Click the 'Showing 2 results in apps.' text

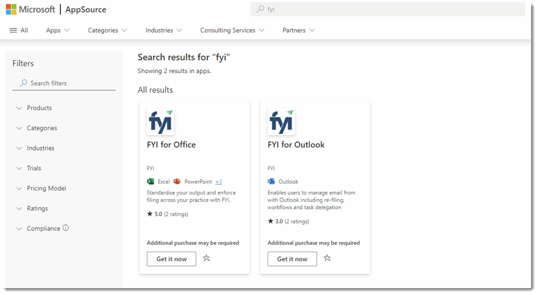[x=174, y=71]
